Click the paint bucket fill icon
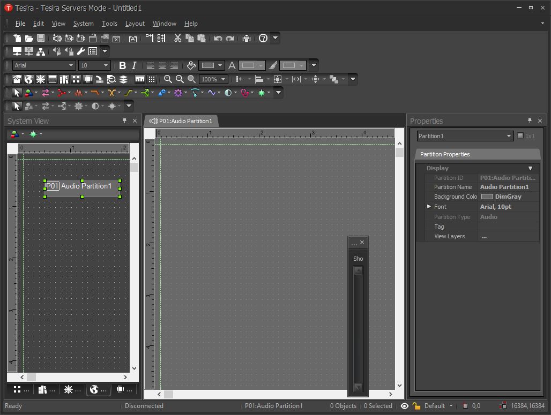 point(191,65)
